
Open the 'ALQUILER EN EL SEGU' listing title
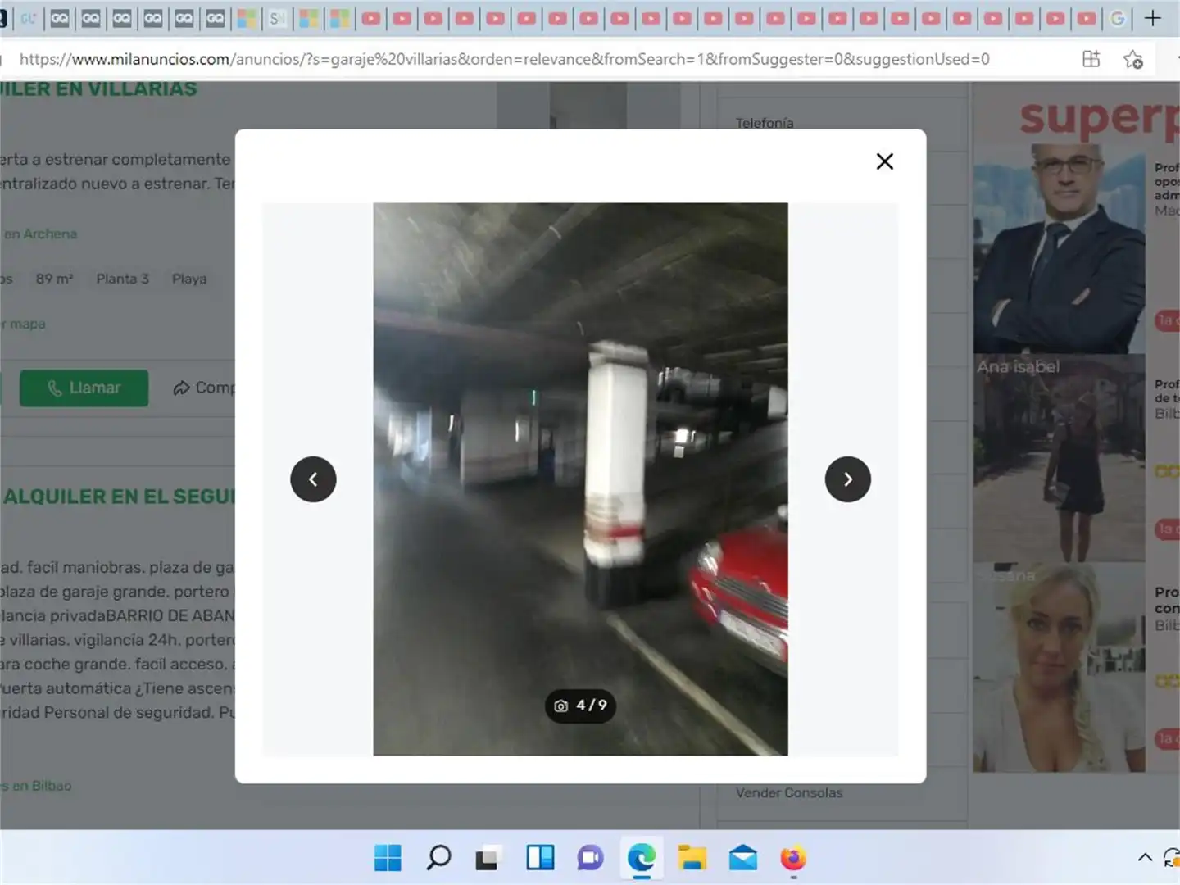click(x=120, y=497)
